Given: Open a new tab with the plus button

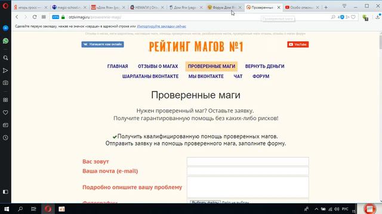Looking at the screenshot, I should [x=326, y=8].
